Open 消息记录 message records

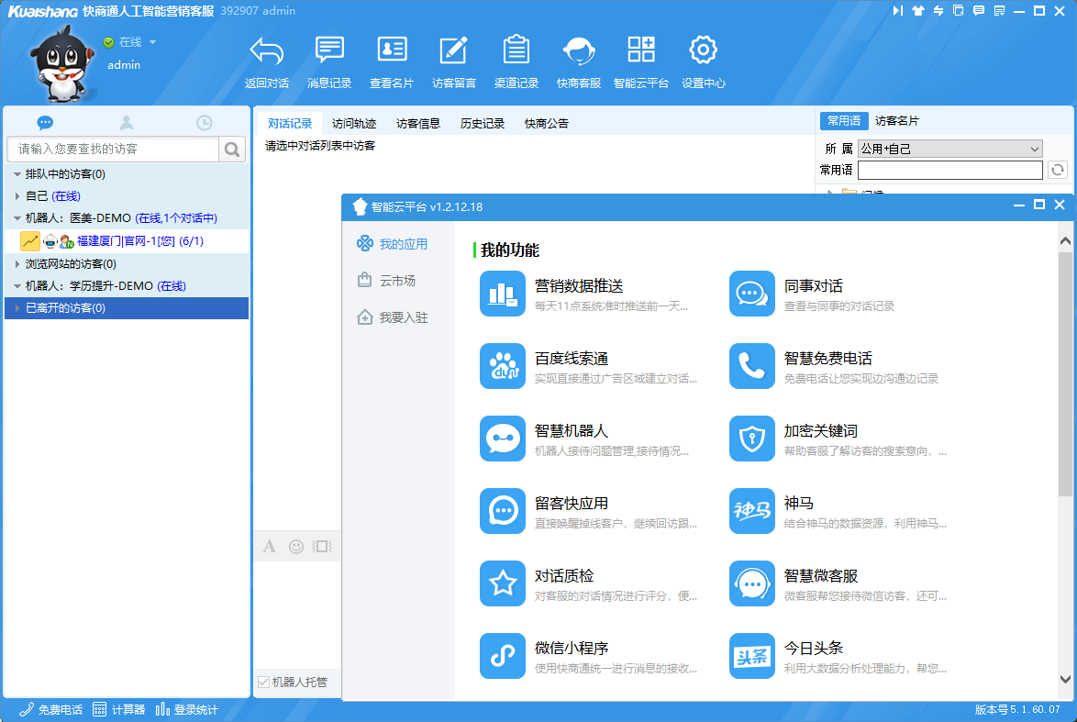click(x=329, y=51)
